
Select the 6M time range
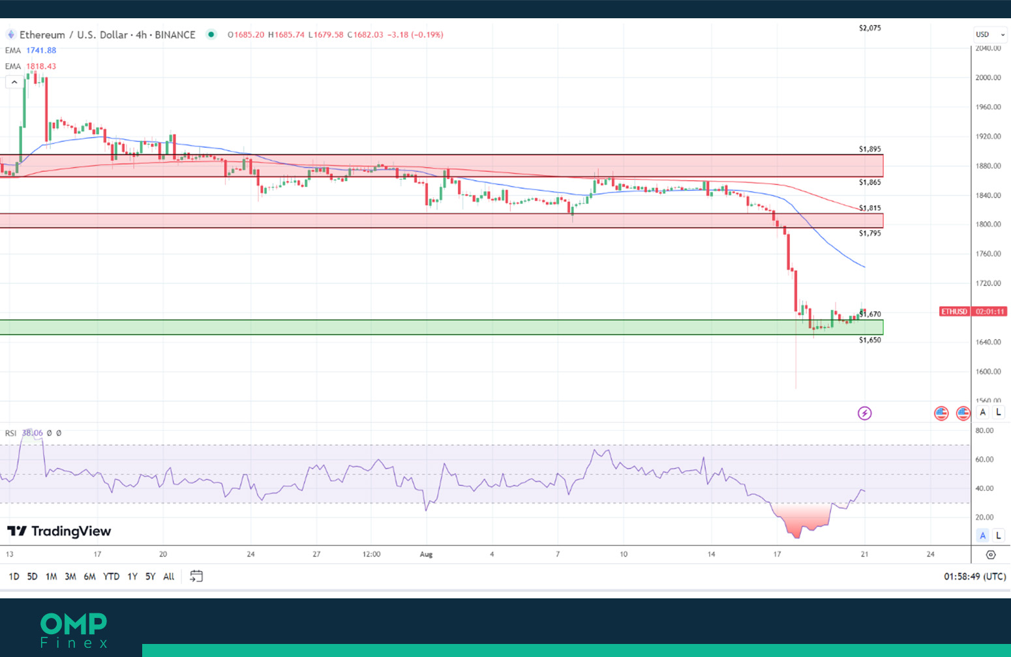point(89,576)
